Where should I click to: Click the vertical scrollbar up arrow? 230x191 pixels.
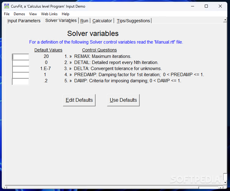[x=225, y=20]
